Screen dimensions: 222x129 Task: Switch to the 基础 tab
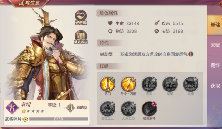pos(215,25)
